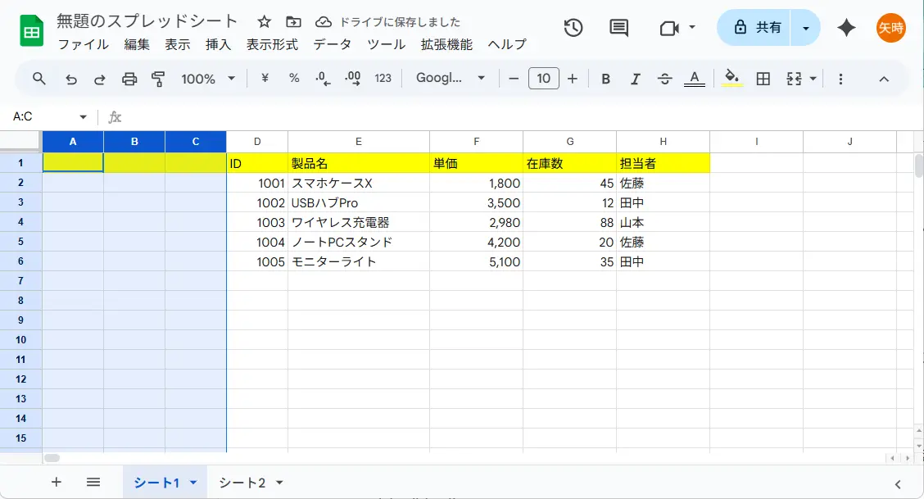
Task: Add a new sheet with plus button
Action: click(56, 482)
